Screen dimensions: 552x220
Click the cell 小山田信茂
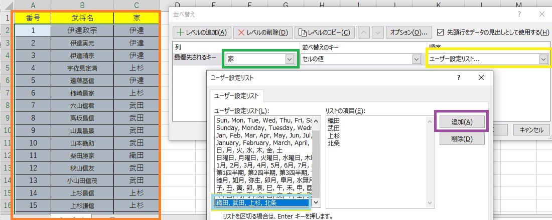[x=82, y=180]
